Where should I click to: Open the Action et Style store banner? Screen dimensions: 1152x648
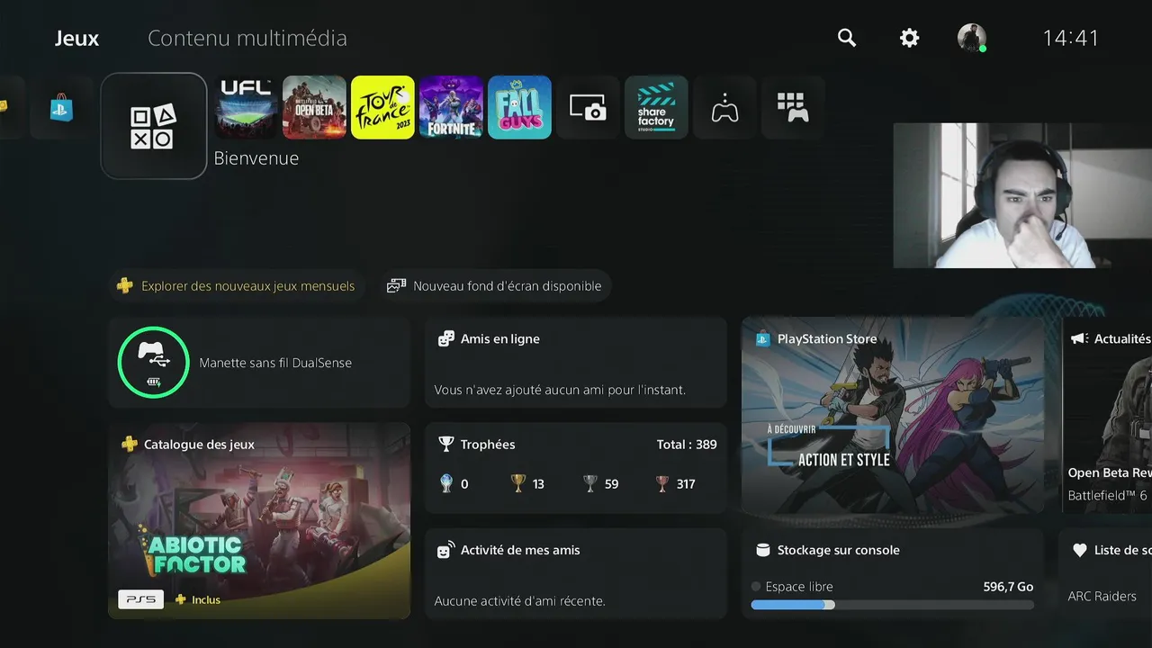[893, 415]
